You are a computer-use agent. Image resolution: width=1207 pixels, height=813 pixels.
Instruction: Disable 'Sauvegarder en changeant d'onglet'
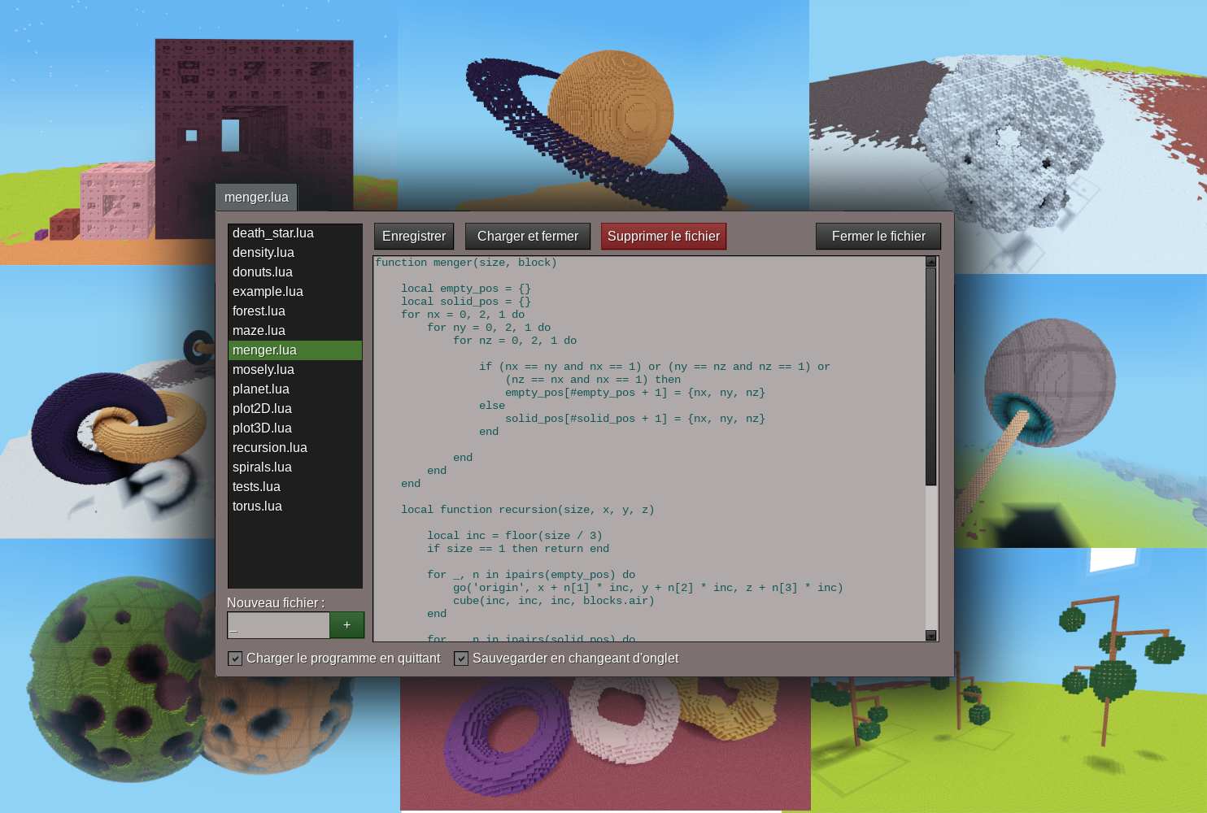pos(461,659)
